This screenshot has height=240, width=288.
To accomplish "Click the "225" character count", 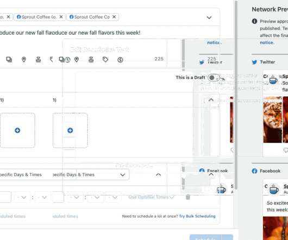I will click(159, 59).
